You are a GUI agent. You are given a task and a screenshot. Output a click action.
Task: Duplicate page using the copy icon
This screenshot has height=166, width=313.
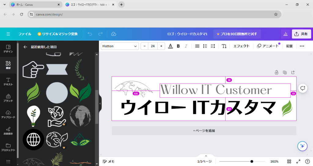(x=285, y=72)
